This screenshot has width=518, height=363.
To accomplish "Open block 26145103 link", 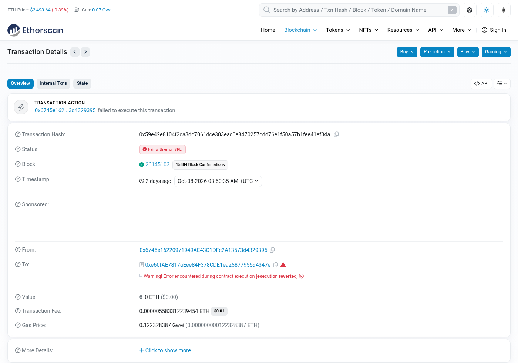I will tap(157, 164).
